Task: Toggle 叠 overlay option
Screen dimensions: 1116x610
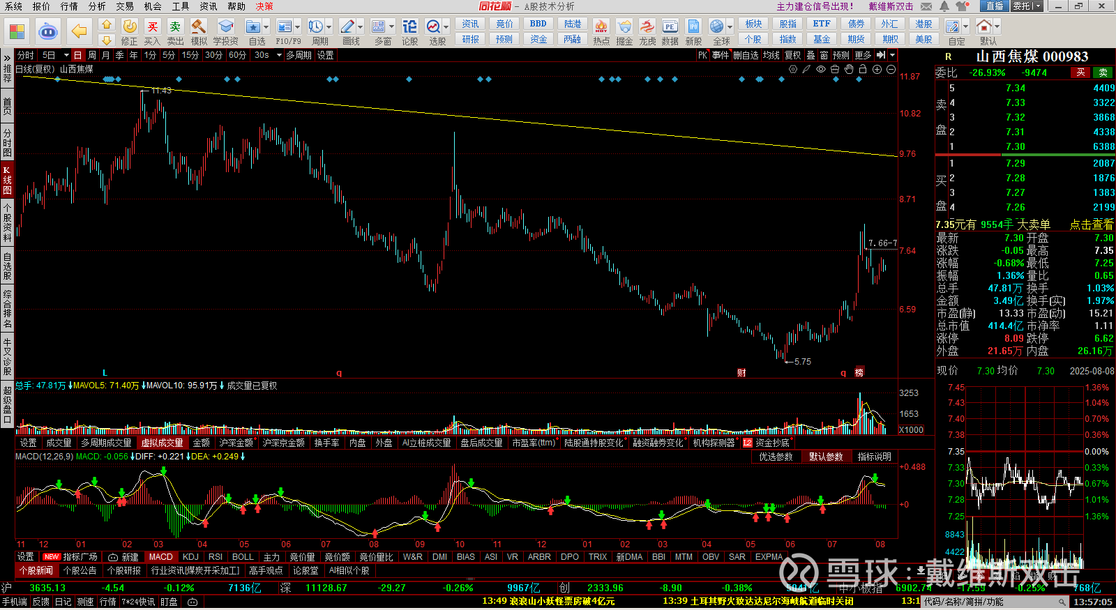Action: [810, 55]
